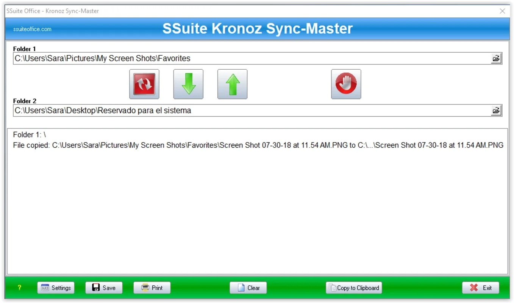Clear the log output
Screen dimensions: 514x303
pos(248,288)
